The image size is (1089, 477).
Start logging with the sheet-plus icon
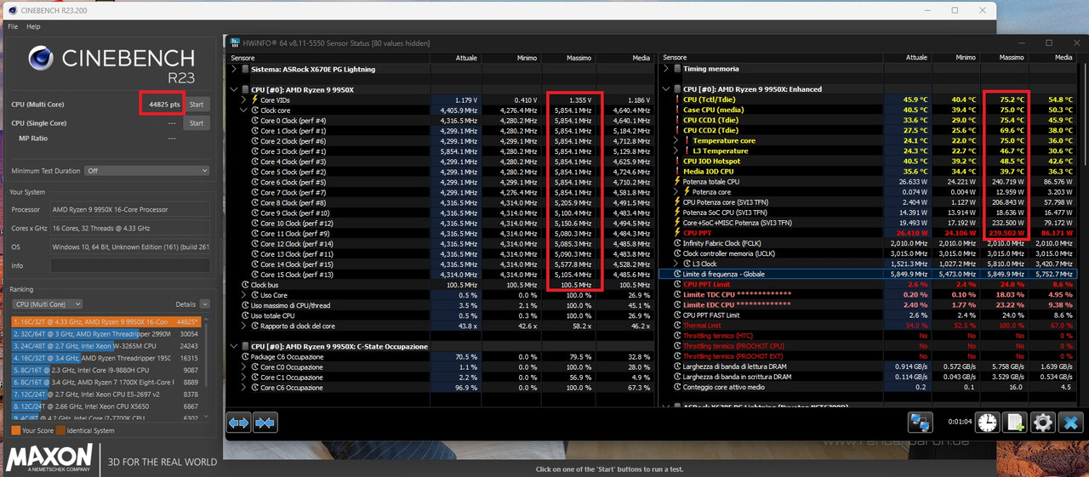click(1015, 422)
